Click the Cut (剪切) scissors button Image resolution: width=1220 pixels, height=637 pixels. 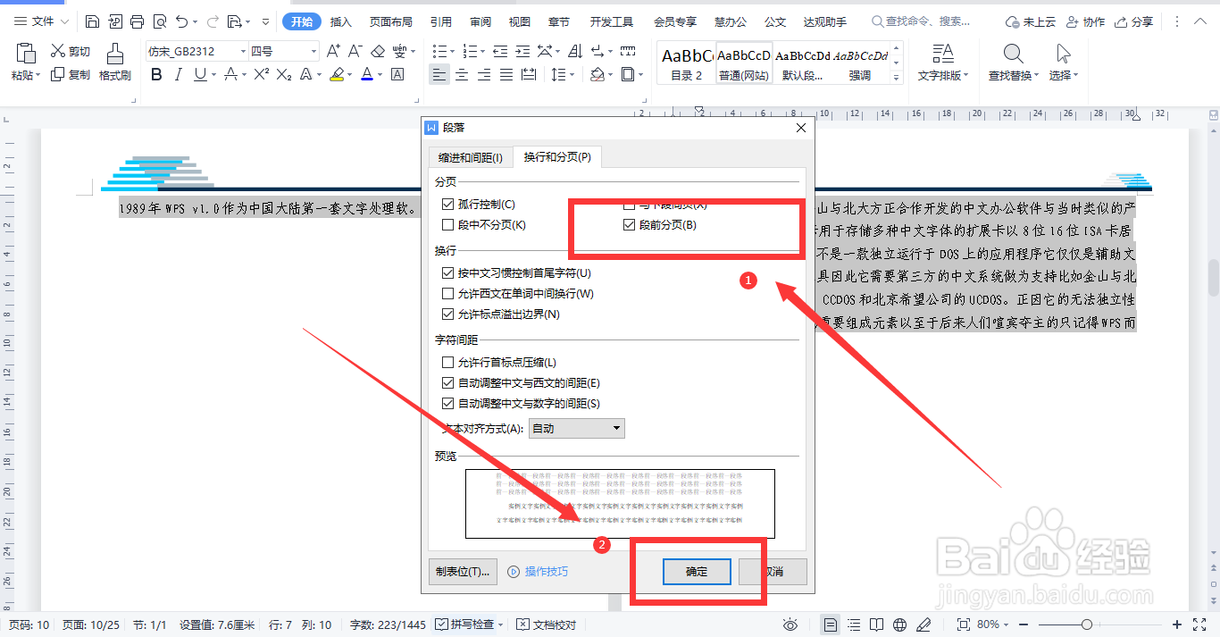pos(71,52)
